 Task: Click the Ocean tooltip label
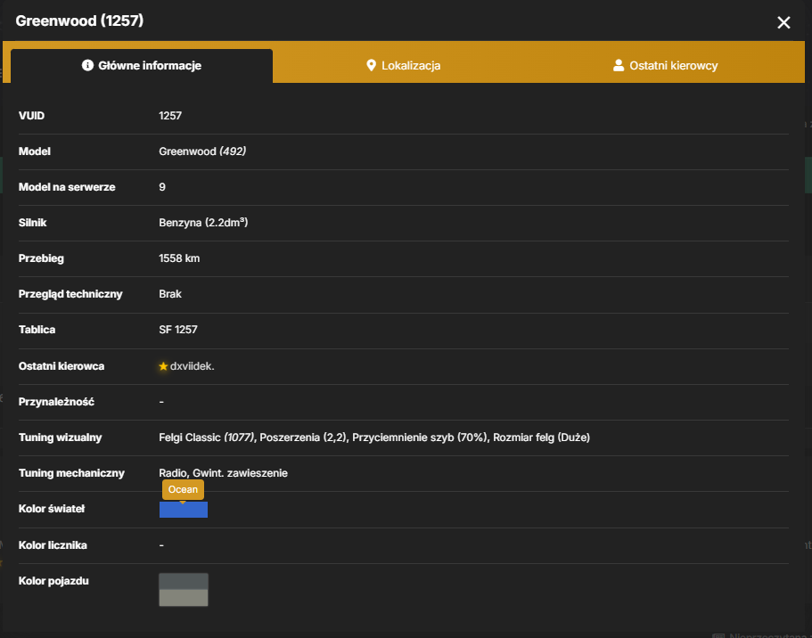click(x=183, y=489)
